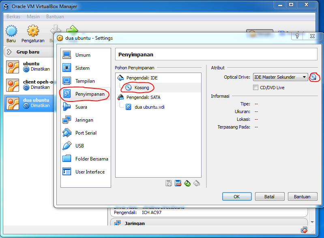Open the Bantuan menu in Manager

tap(55, 17)
